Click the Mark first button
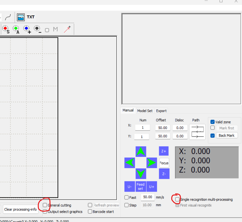 [227, 128]
